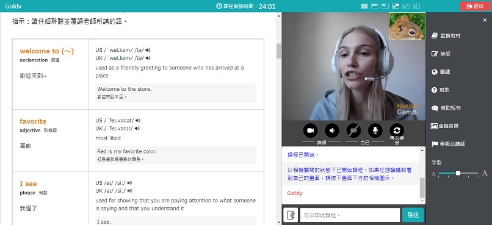Play UK pronunciation audio for "welcome to"

pos(148,58)
